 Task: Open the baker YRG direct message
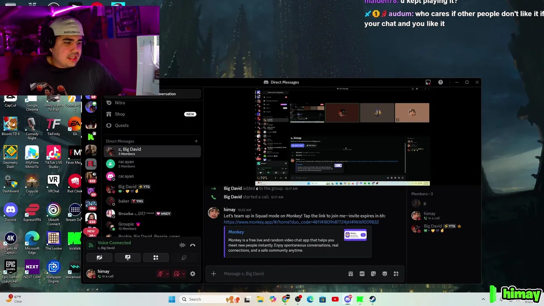[x=152, y=201]
